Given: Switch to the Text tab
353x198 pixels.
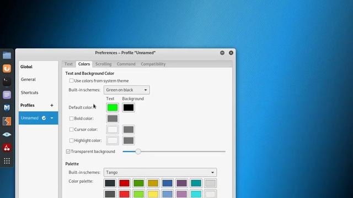Looking at the screenshot, I should click(68, 64).
